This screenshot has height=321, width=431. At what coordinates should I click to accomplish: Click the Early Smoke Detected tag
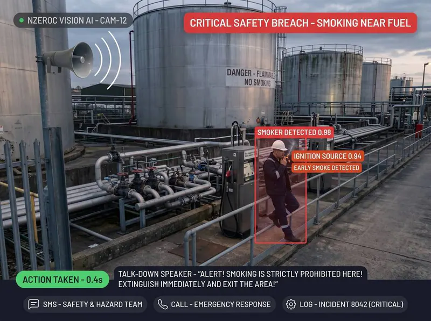coord(326,168)
